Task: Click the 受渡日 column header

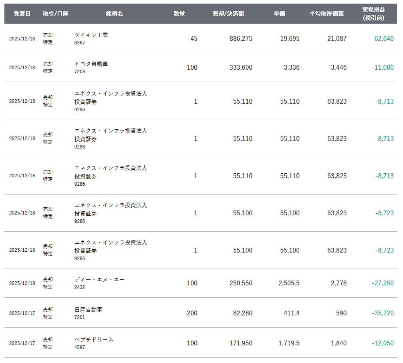Action: click(x=22, y=14)
